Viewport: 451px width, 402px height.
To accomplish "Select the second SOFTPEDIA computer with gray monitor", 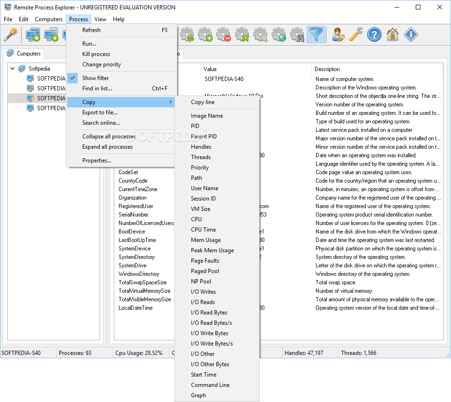I will click(x=46, y=88).
